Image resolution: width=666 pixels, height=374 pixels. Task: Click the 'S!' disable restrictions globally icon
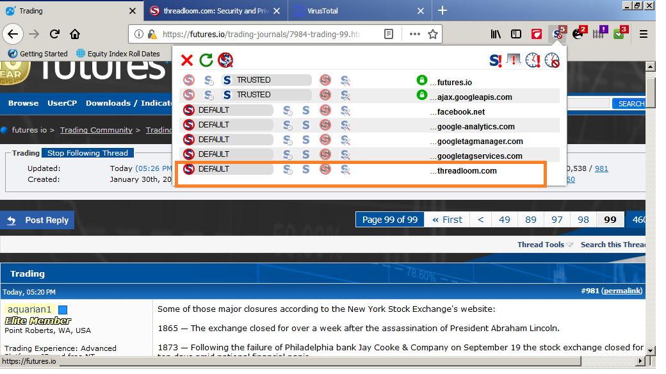point(495,60)
